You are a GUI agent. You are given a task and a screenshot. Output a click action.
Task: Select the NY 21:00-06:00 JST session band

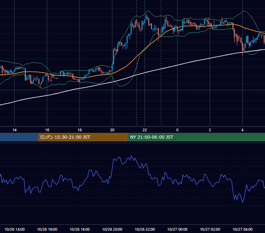pyautogui.click(x=196, y=137)
